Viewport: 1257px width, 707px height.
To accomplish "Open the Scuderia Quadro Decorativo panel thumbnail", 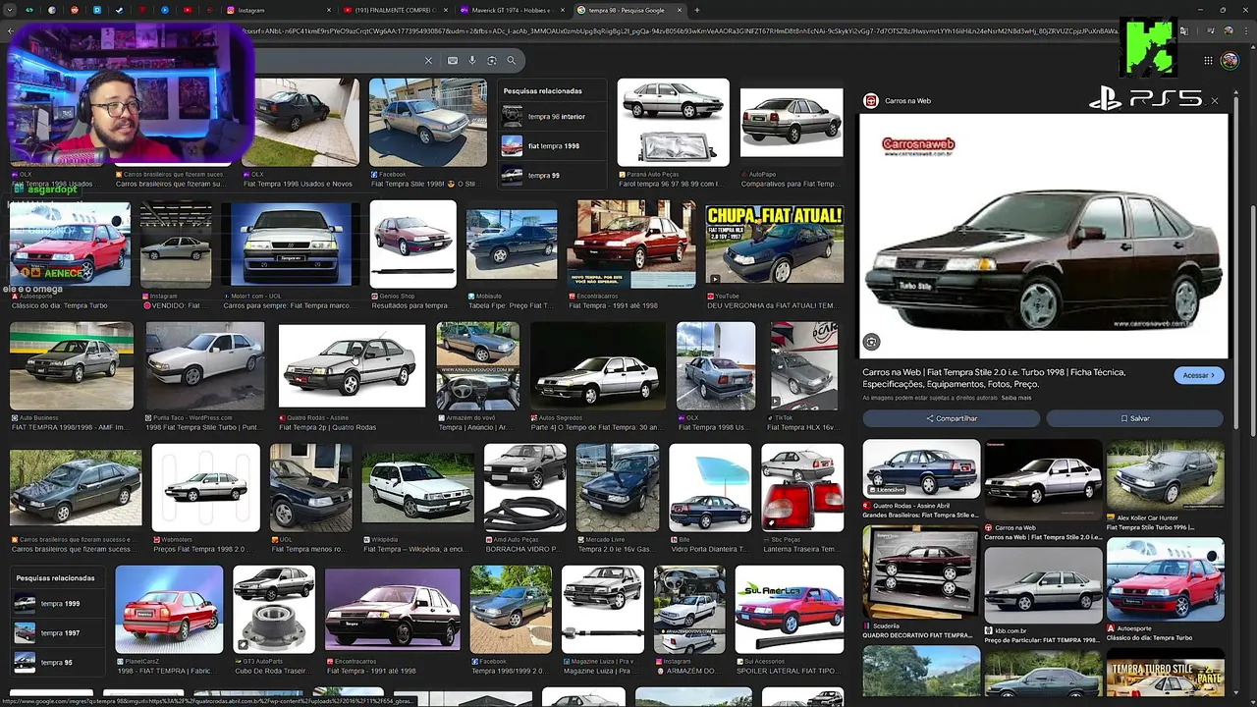I will (x=920, y=573).
